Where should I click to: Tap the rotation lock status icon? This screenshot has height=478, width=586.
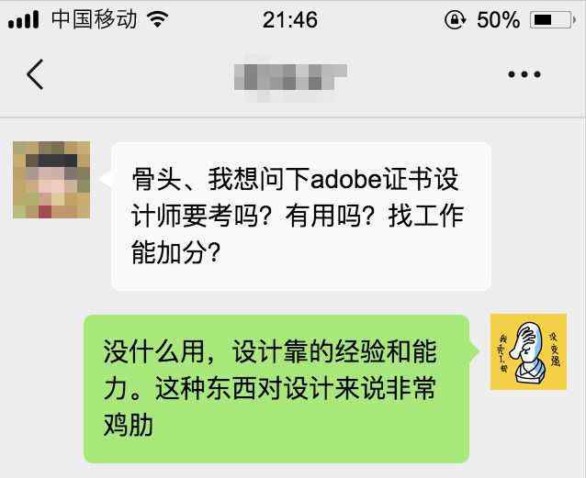pos(455,19)
